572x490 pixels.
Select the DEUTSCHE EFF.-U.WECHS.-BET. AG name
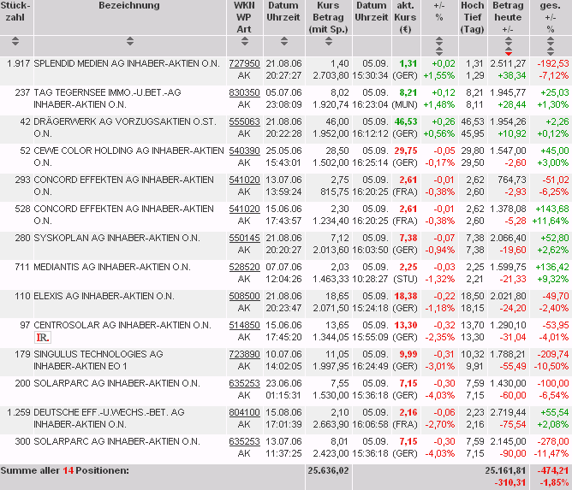click(x=109, y=412)
